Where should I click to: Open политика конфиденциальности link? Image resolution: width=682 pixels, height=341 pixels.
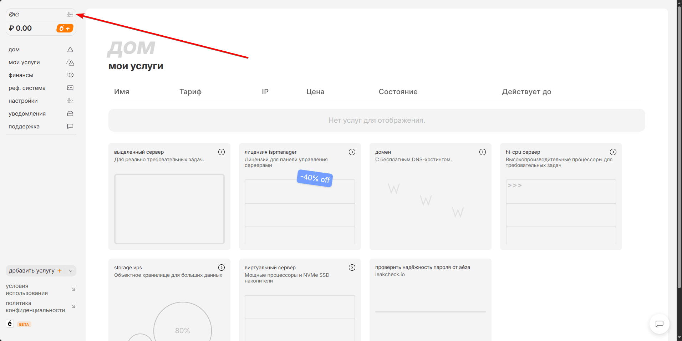(x=35, y=307)
